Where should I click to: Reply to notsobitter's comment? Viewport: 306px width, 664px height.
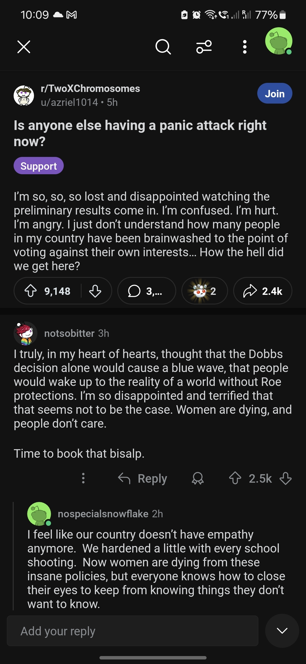pos(143,478)
